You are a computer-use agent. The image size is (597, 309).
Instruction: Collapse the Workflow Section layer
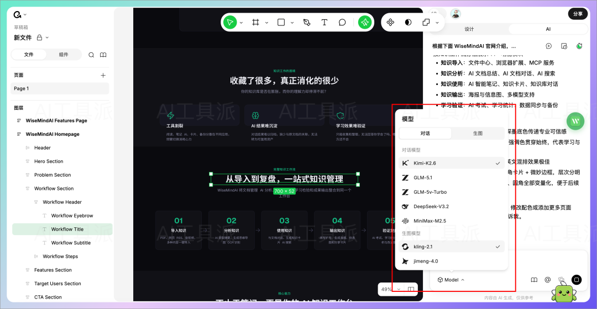pos(28,189)
